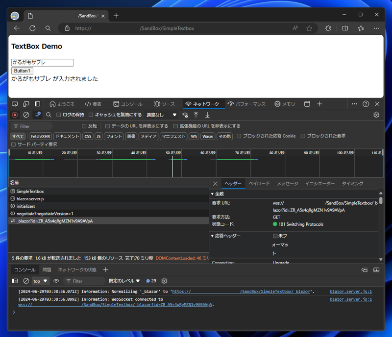The height and width of the screenshot is (337, 392).
Task: Enable キャッシュを無効にする checkbox
Action: coord(91,115)
